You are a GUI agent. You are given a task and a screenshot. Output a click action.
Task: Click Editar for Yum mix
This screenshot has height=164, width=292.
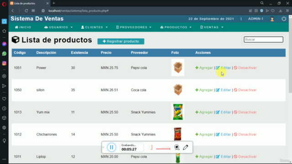point(223,112)
